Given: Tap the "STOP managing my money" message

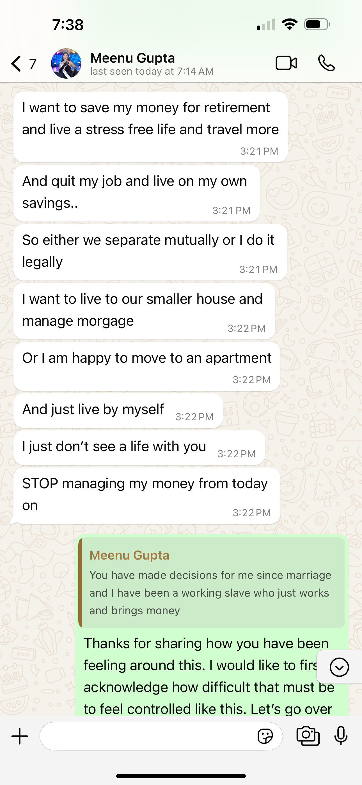Looking at the screenshot, I should [x=146, y=495].
